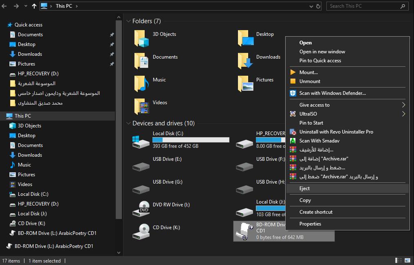Screen dimensions: 414x265
Task: Choose Eject from the context menu
Action: click(x=305, y=188)
